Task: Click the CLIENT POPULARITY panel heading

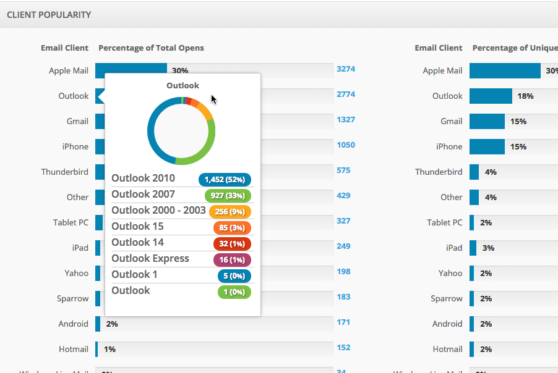Action: (x=49, y=15)
